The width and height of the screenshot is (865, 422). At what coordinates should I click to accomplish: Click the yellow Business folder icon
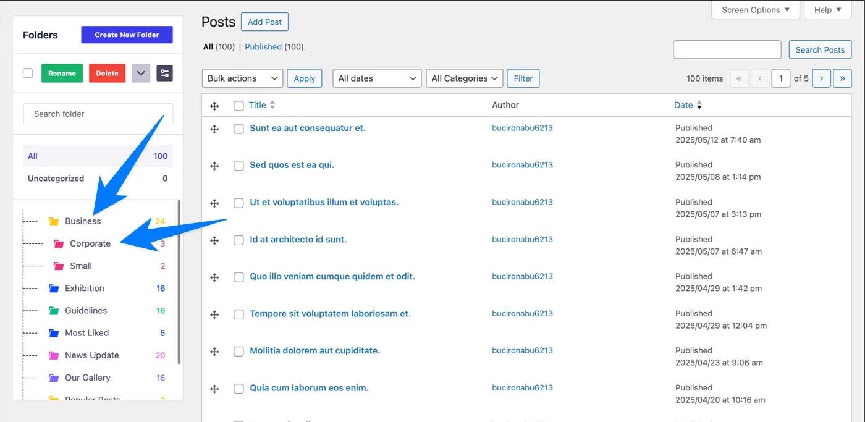[54, 221]
